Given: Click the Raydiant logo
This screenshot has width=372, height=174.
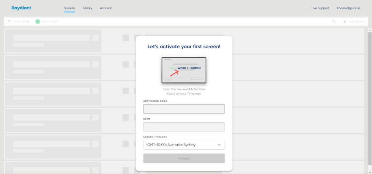Looking at the screenshot, I should pyautogui.click(x=21, y=8).
